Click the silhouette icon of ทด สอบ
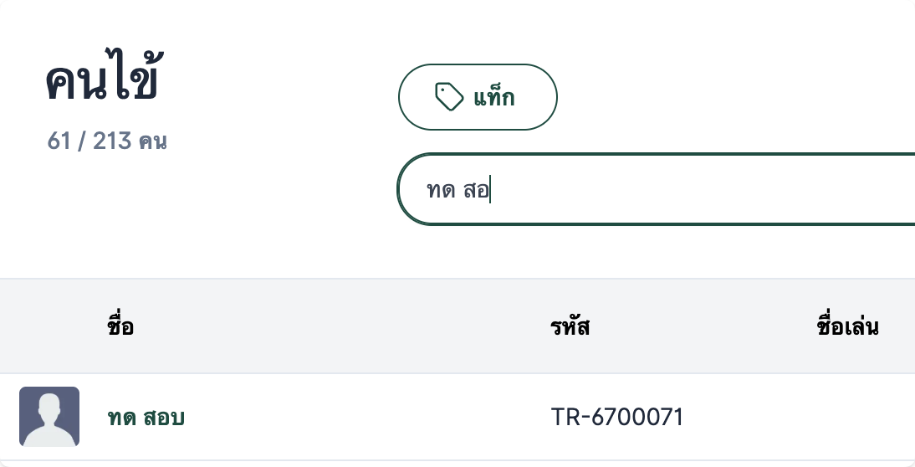The height and width of the screenshot is (467, 915). (x=49, y=418)
